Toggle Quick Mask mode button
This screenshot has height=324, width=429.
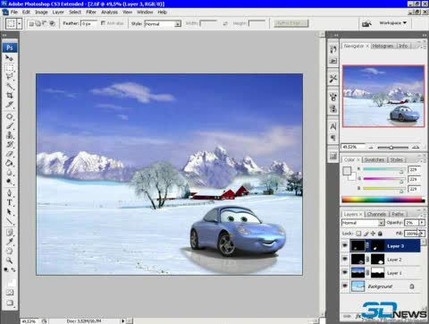tap(10, 293)
